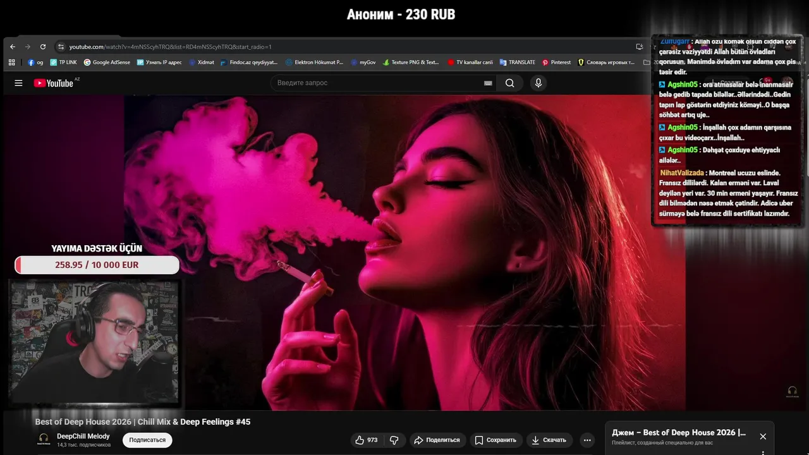
Task: Click the address bar URL youtube.com/watch
Action: click(x=170, y=47)
